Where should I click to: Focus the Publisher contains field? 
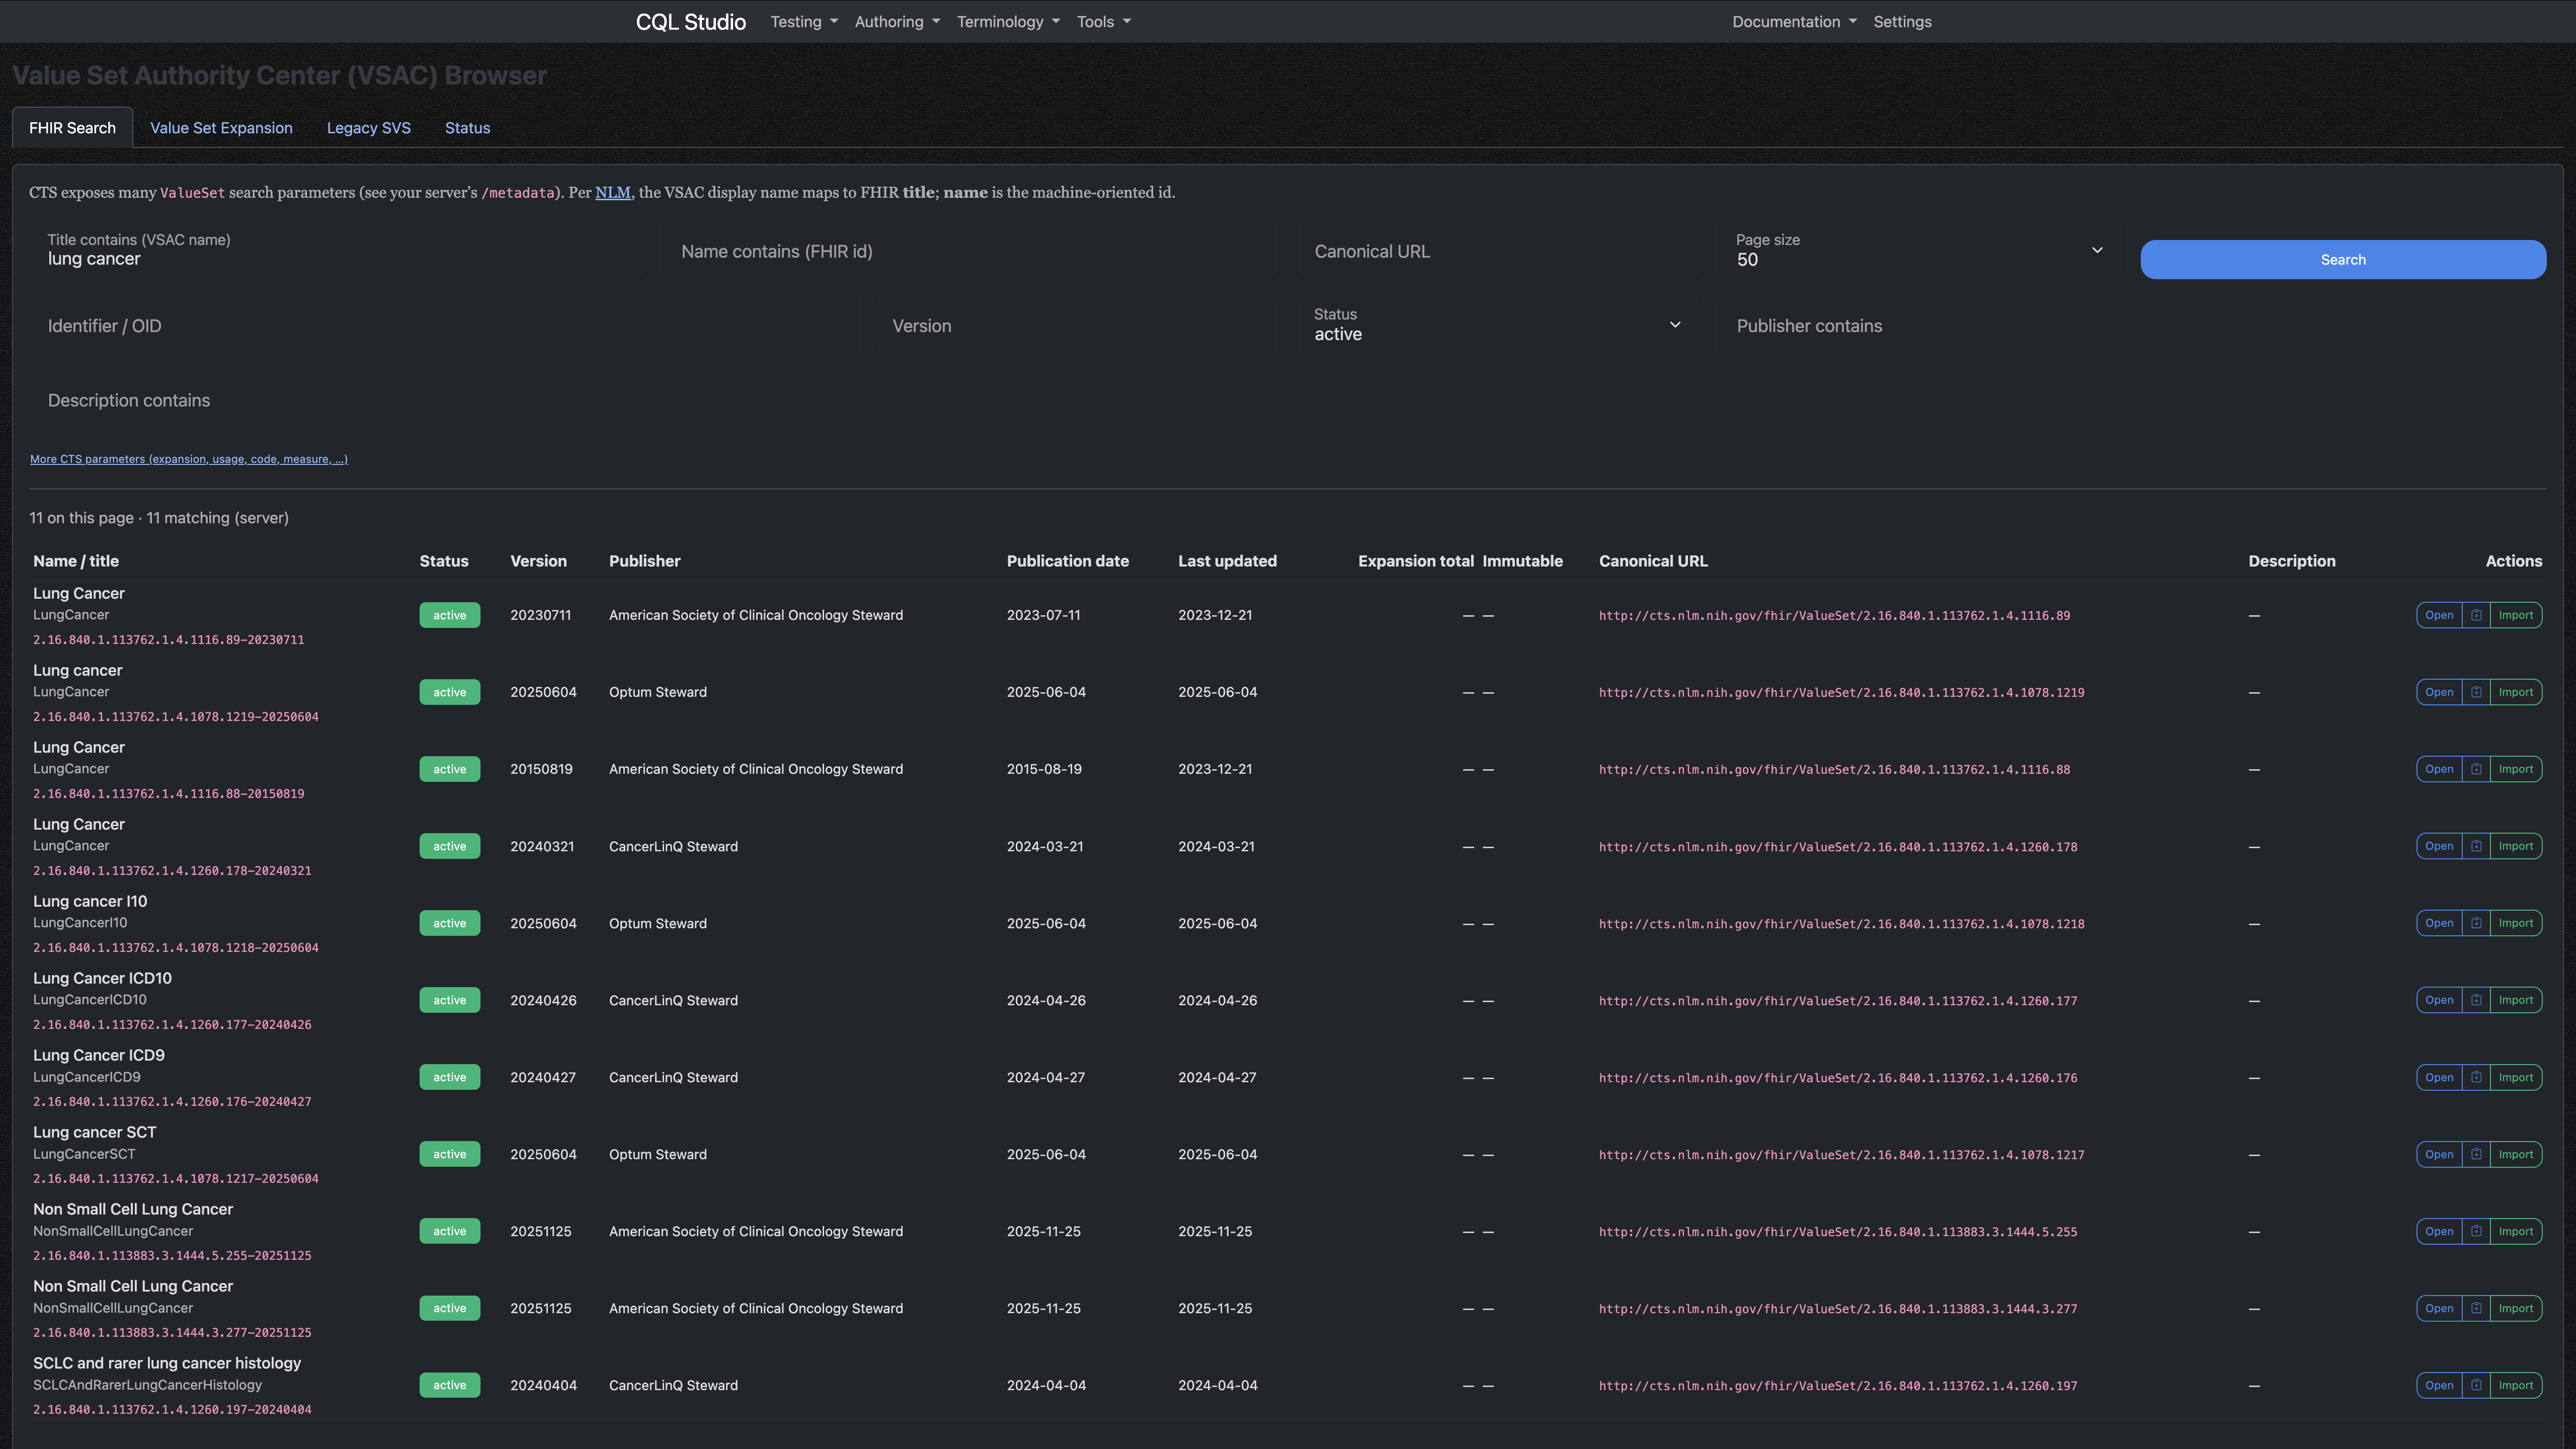[2132, 325]
